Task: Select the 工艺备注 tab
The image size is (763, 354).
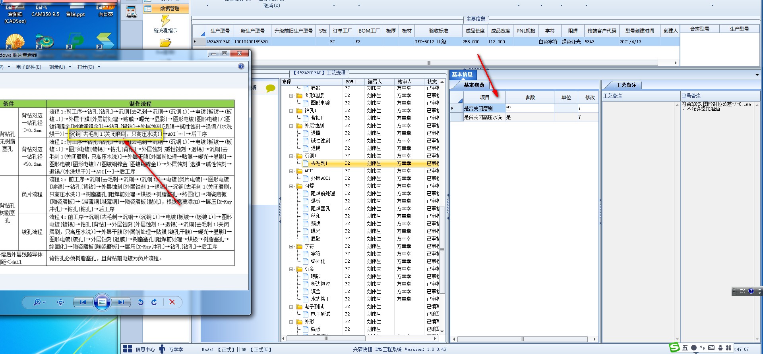Action: point(626,85)
